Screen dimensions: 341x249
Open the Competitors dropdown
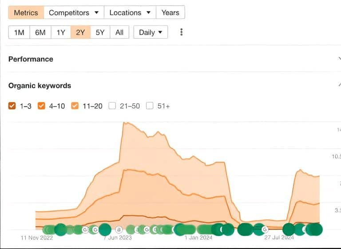coord(74,12)
